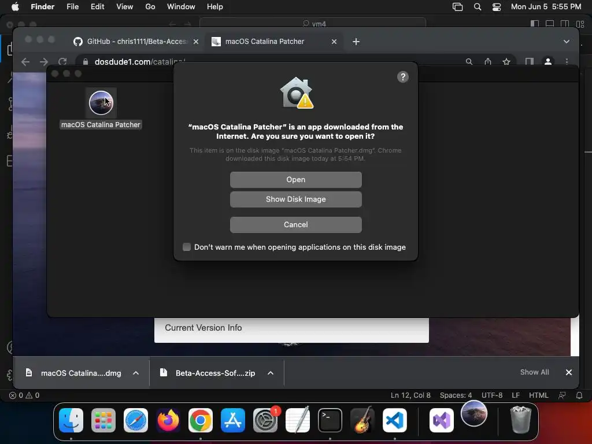Open the help question mark in dialog
The image size is (592, 444).
click(x=403, y=77)
